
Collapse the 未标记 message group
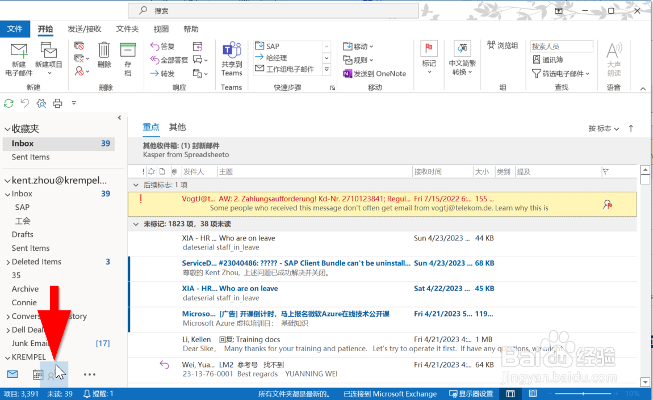pyautogui.click(x=136, y=224)
